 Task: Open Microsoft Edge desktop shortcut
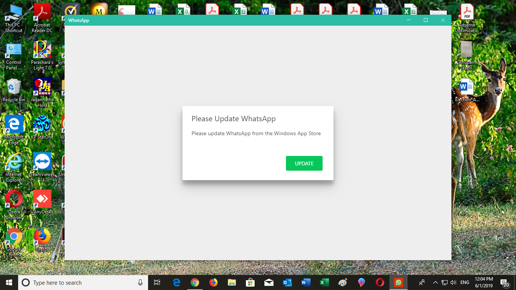14,130
